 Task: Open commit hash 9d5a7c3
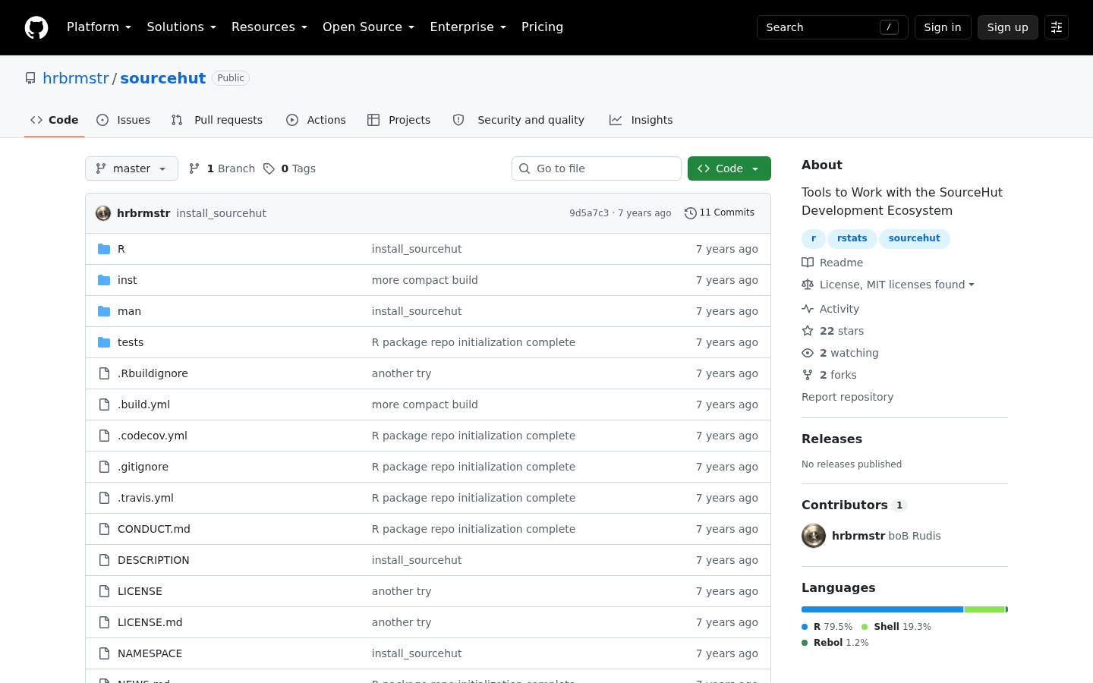click(589, 213)
